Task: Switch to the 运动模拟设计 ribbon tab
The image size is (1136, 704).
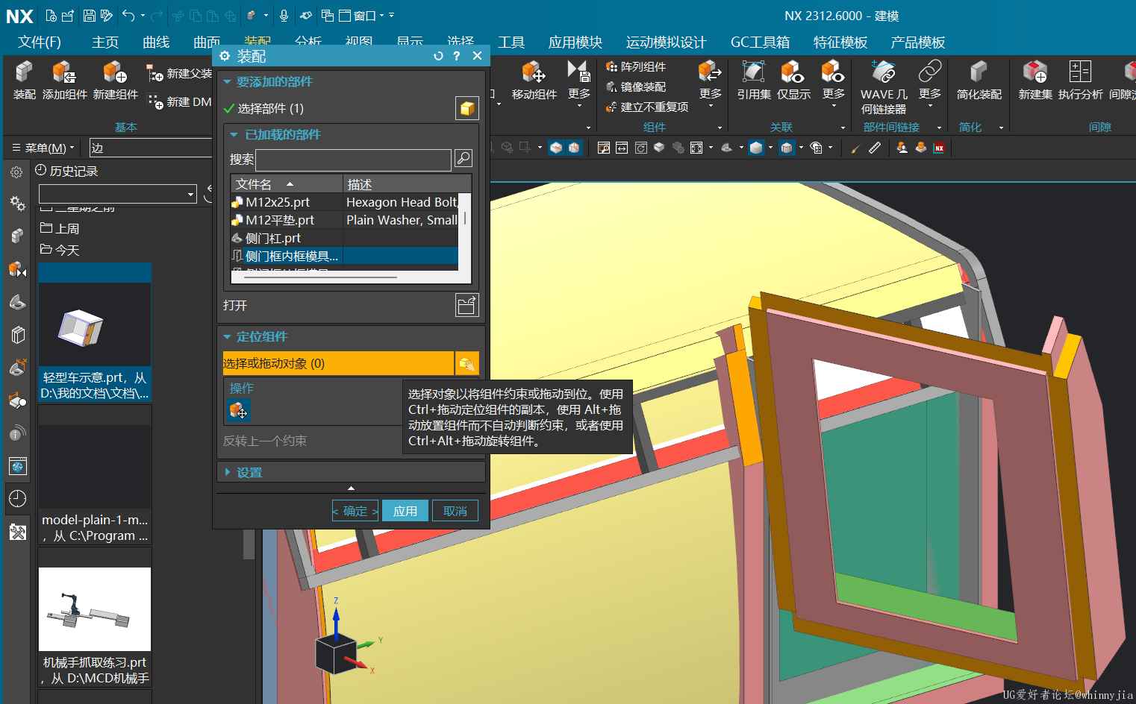Action: pos(666,43)
